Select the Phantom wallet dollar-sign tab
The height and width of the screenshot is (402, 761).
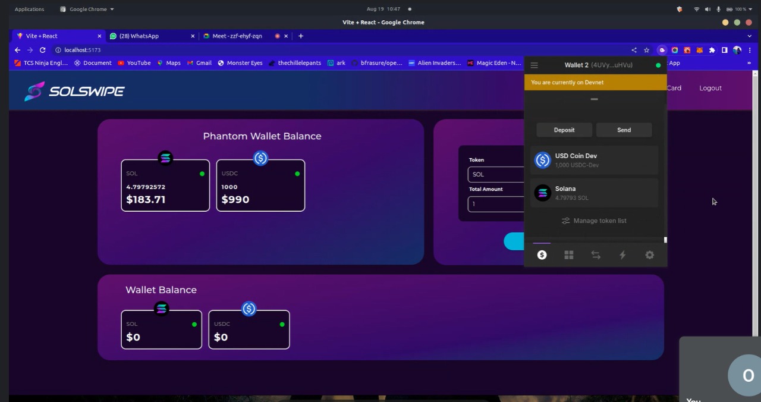pyautogui.click(x=542, y=255)
